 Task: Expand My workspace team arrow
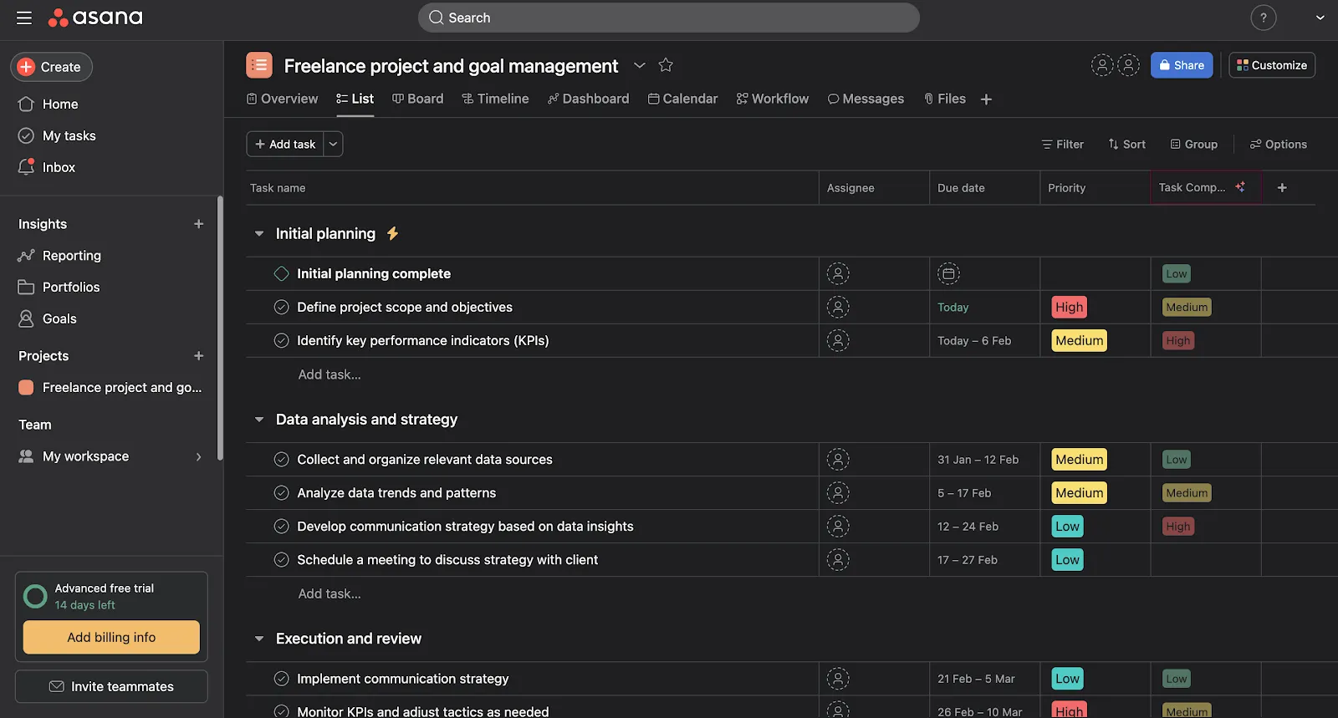coord(198,456)
